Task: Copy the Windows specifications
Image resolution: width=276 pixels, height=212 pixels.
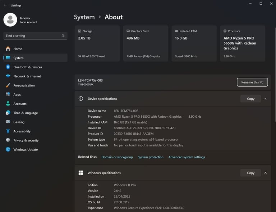Action: click(250, 173)
